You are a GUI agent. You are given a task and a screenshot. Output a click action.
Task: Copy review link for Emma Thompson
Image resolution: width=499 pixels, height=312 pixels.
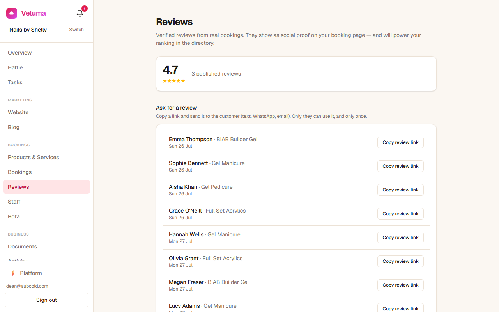point(400,142)
